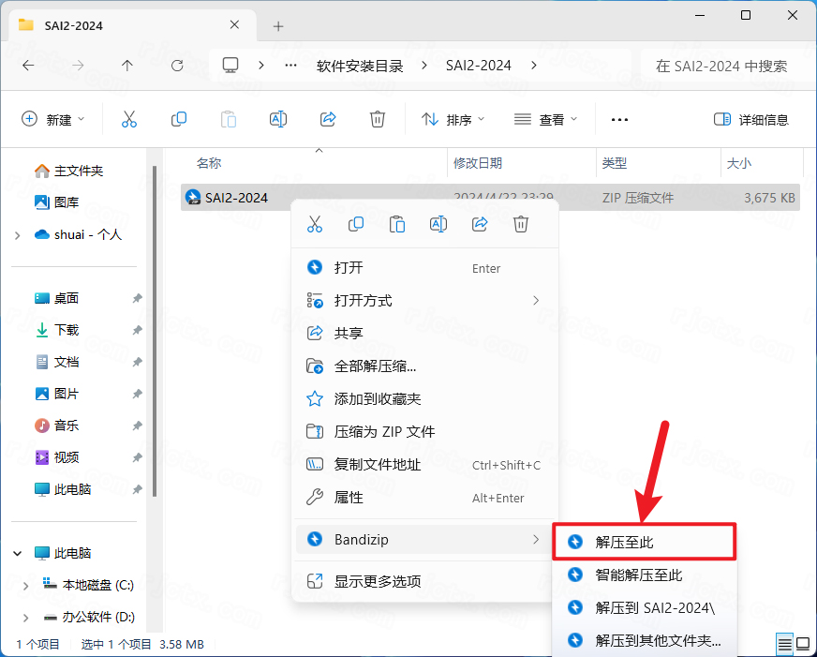Select the SAI2-2024 zip file row
The width and height of the screenshot is (817, 657).
[x=490, y=198]
